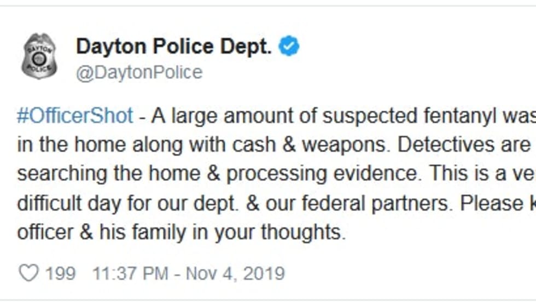Viewport: 536px width, 302px height.
Task: Open the Dayton Police Dept. profile name
Action: (x=174, y=47)
